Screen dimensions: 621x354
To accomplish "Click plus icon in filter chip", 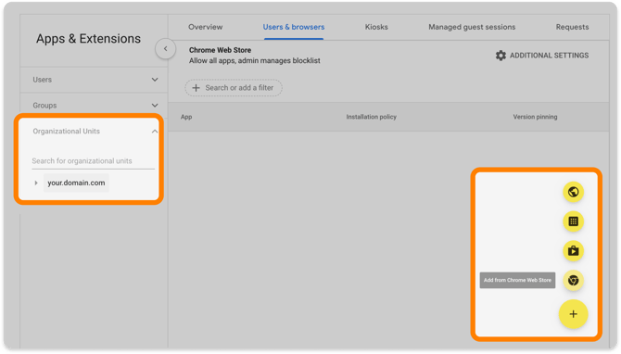I will tap(196, 88).
